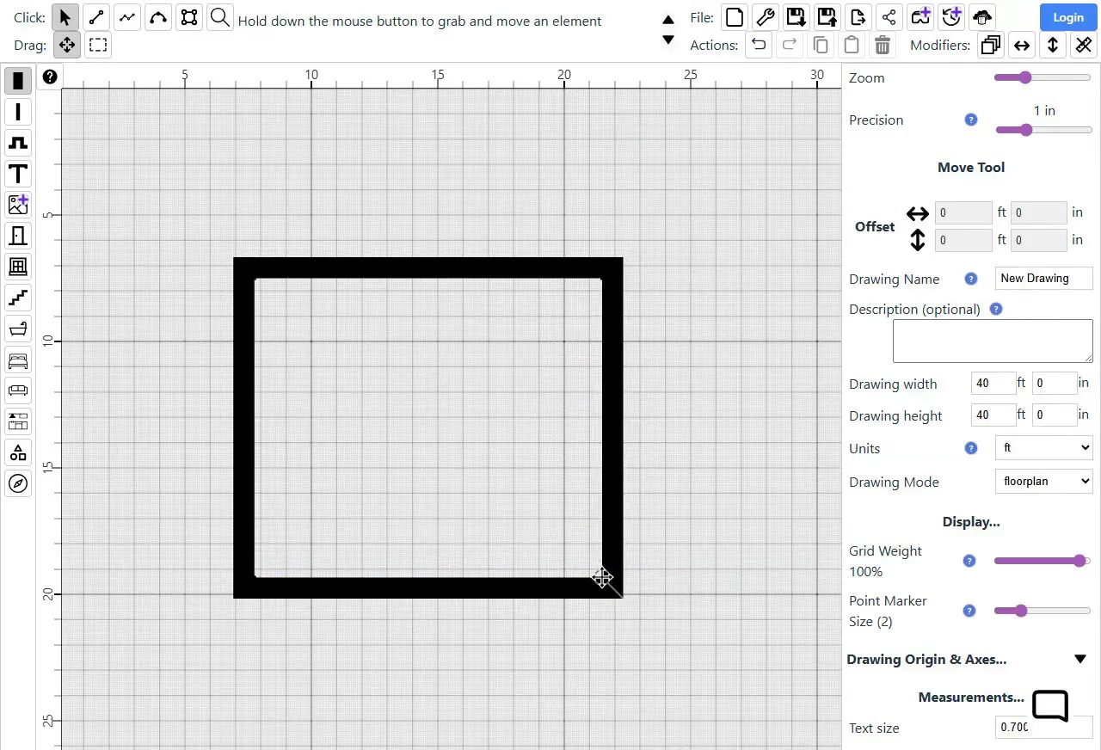Expand the Display section
This screenshot has height=750, width=1101.
click(971, 522)
